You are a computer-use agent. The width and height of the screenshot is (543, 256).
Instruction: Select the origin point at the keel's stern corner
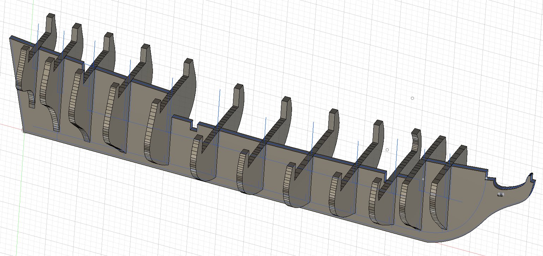(x=23, y=131)
